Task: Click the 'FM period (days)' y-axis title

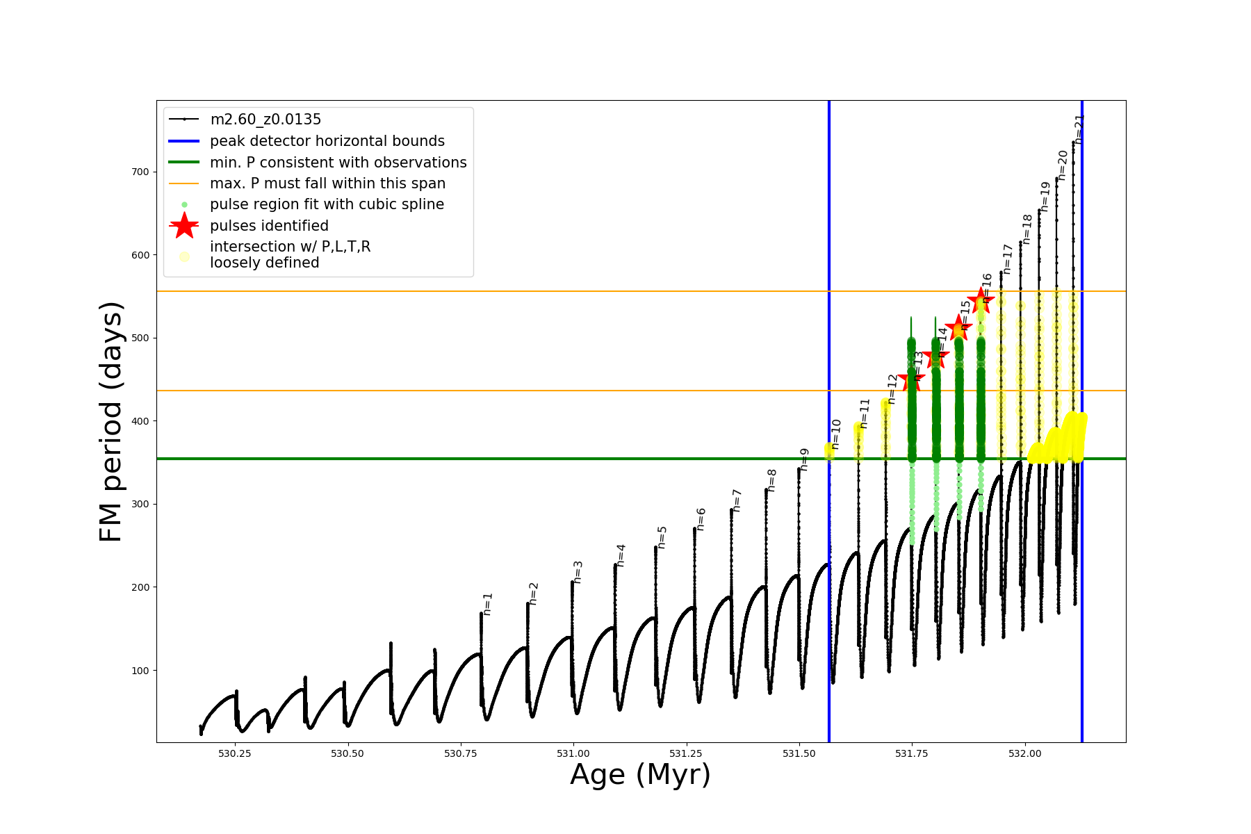Action: coord(111,421)
